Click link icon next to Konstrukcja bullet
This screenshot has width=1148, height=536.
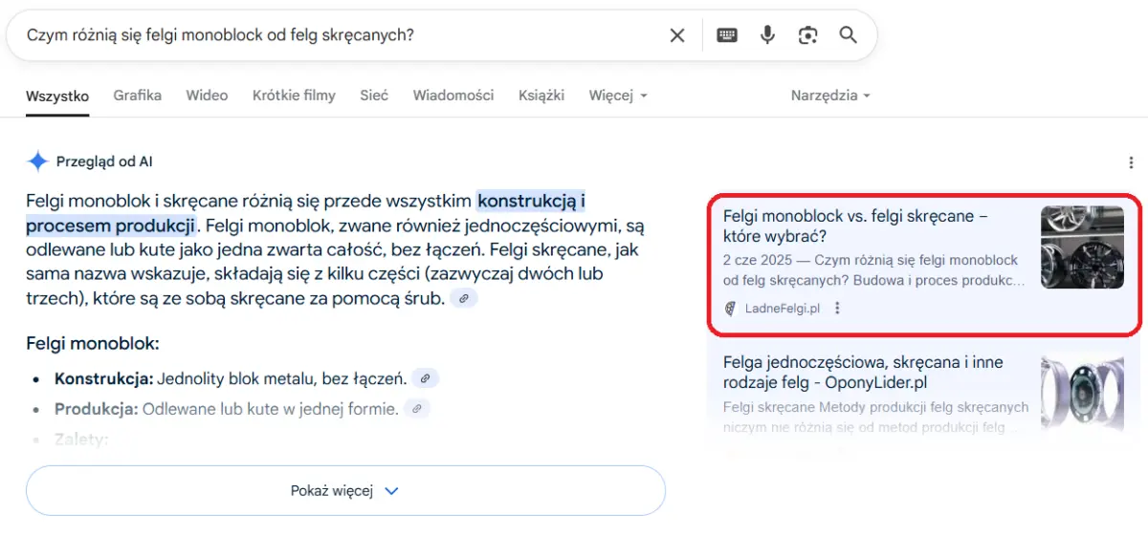click(x=426, y=379)
